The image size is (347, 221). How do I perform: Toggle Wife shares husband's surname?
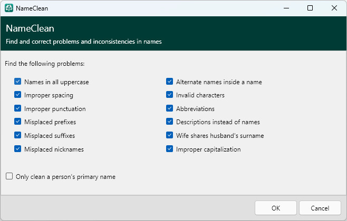pyautogui.click(x=169, y=135)
